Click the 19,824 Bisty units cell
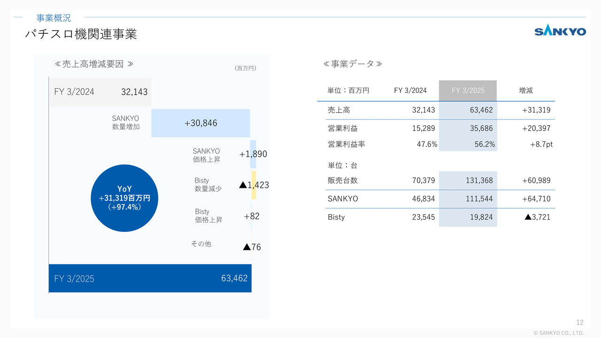601x338 pixels. tap(481, 217)
